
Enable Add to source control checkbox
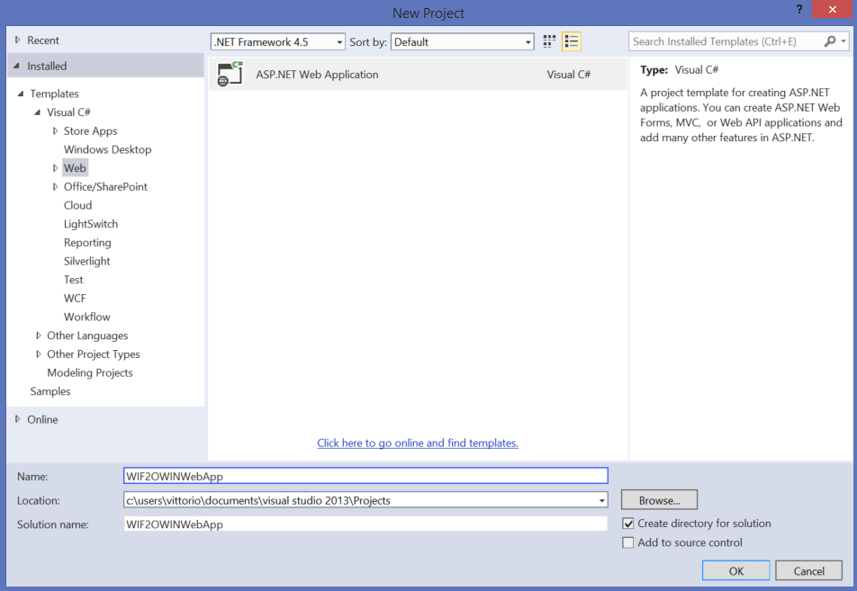coord(628,542)
